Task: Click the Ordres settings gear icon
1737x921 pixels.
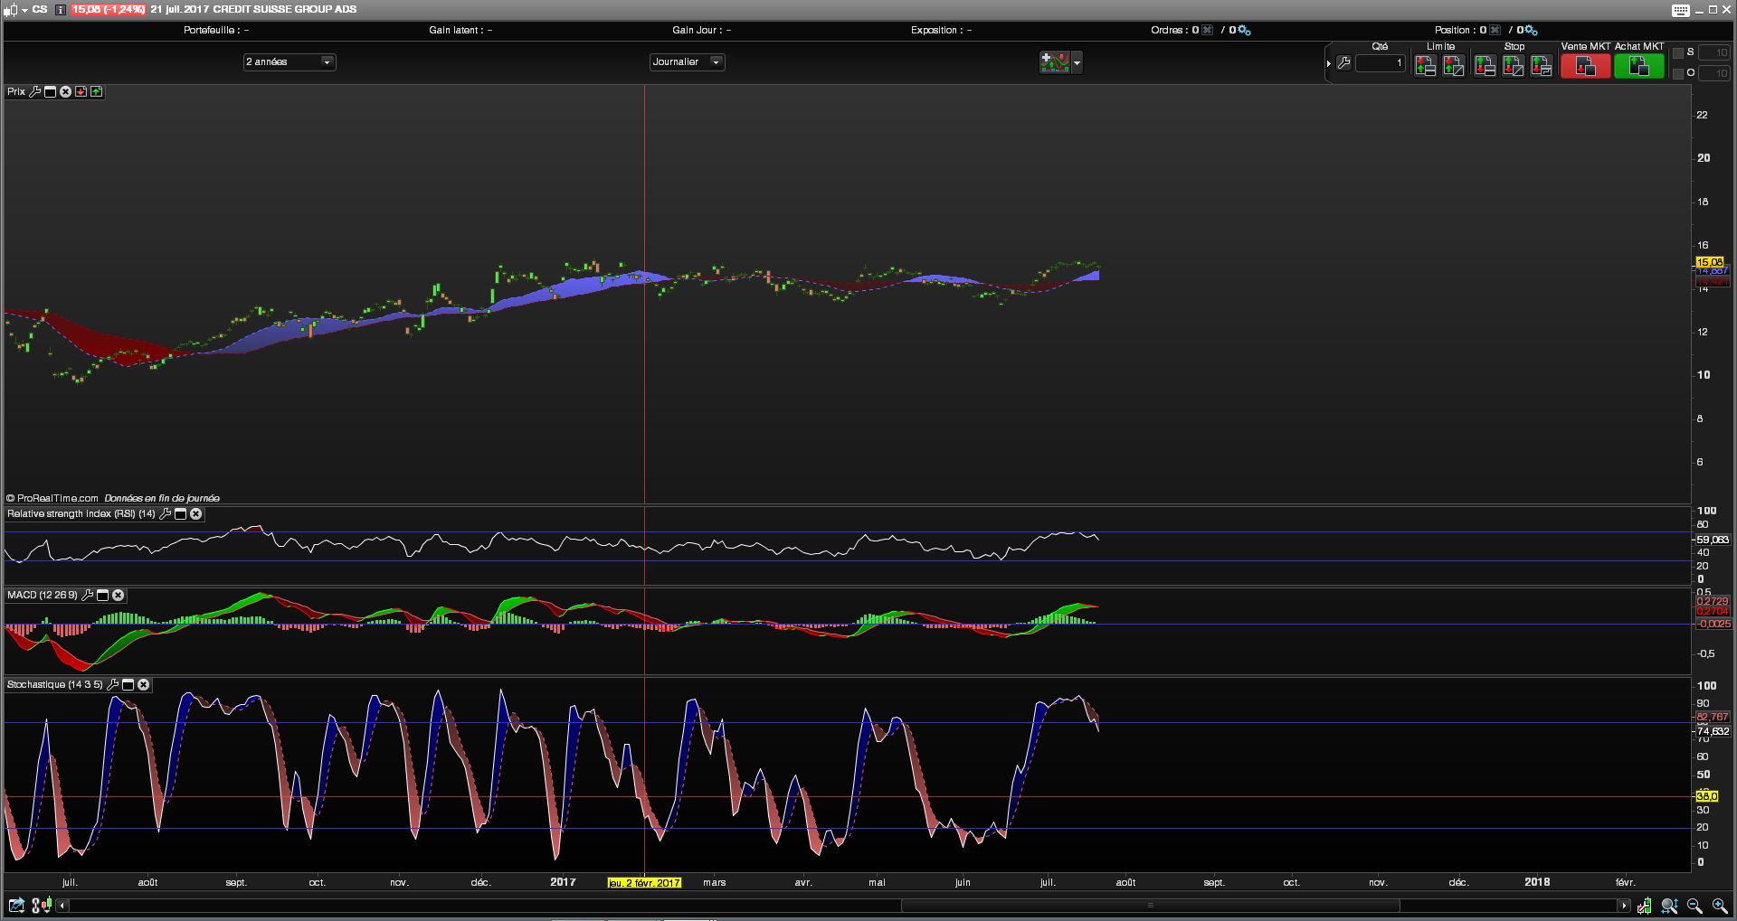Action: pos(1244,31)
